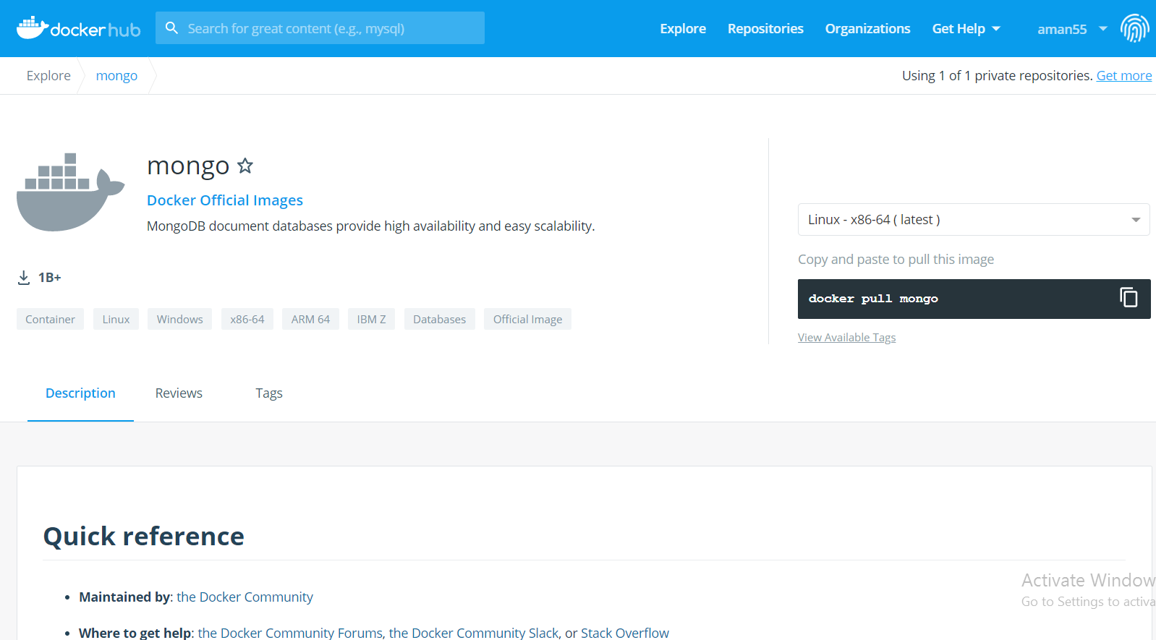This screenshot has height=640, width=1156.
Task: Open the fingerprint avatar icon
Action: coord(1134,28)
